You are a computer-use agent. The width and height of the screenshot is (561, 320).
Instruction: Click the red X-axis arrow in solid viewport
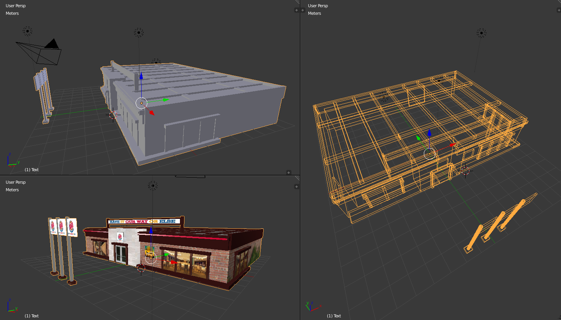tap(152, 112)
